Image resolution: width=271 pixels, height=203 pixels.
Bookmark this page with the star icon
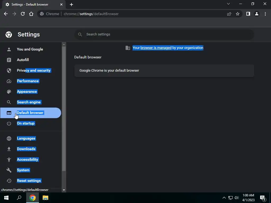[238, 14]
